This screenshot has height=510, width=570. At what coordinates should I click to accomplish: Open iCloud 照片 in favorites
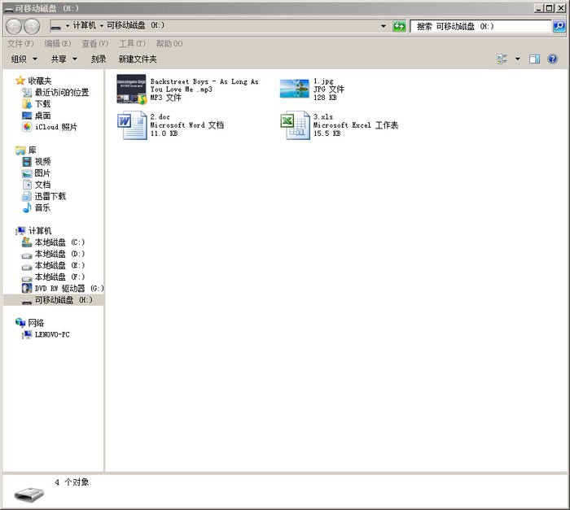55,127
